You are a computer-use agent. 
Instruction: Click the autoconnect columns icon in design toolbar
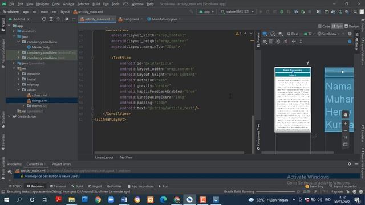tap(271, 42)
